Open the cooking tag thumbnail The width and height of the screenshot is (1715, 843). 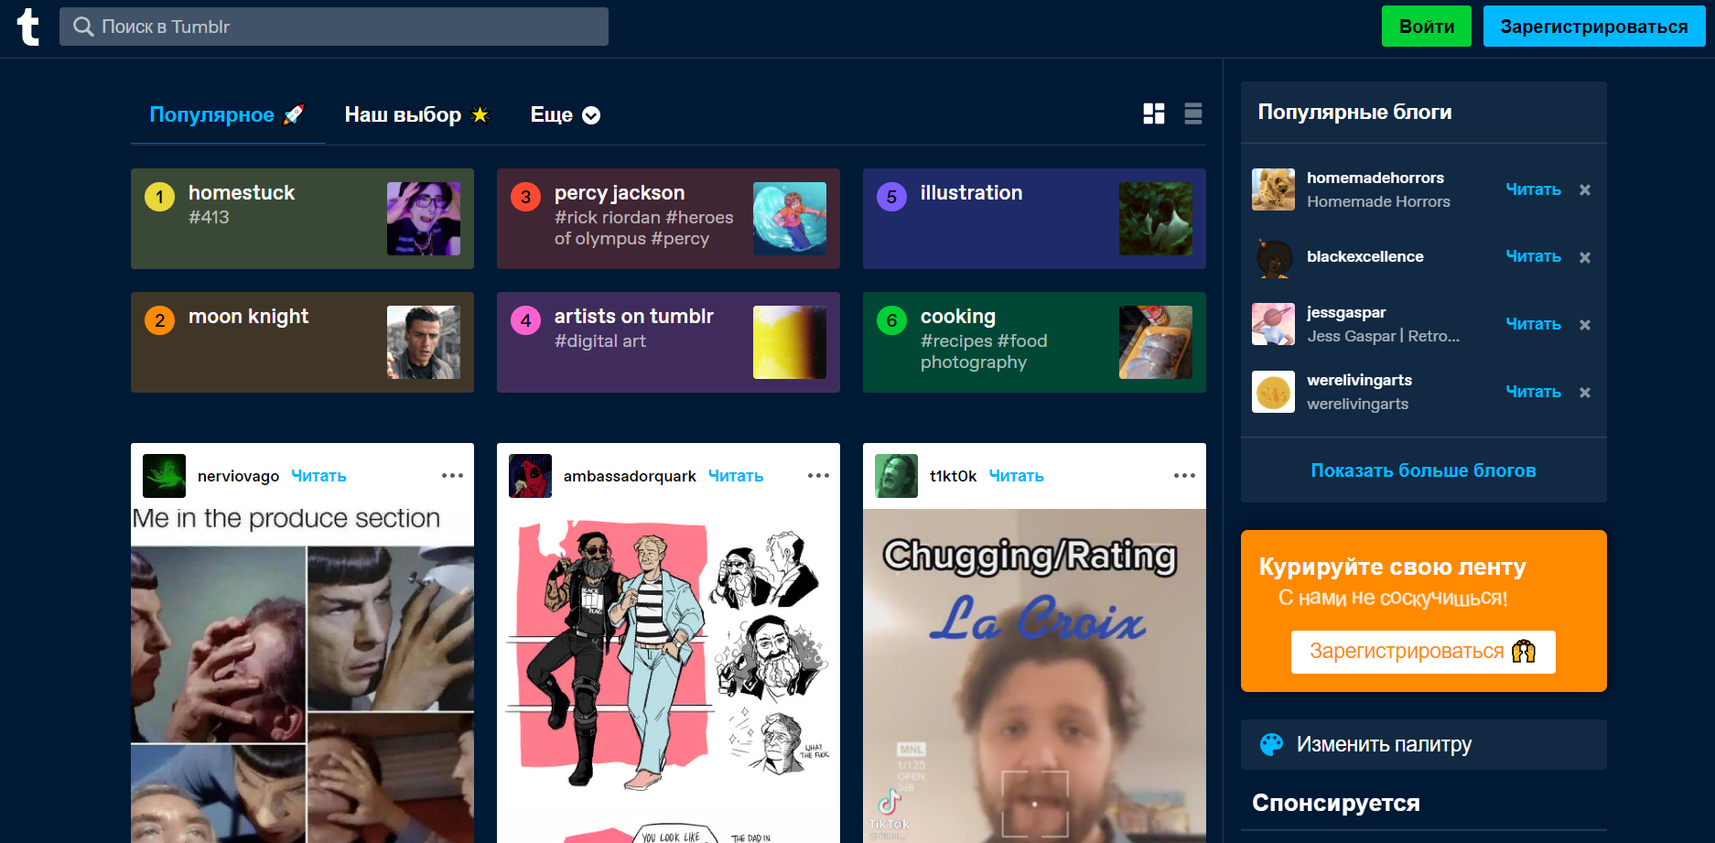tap(1156, 342)
